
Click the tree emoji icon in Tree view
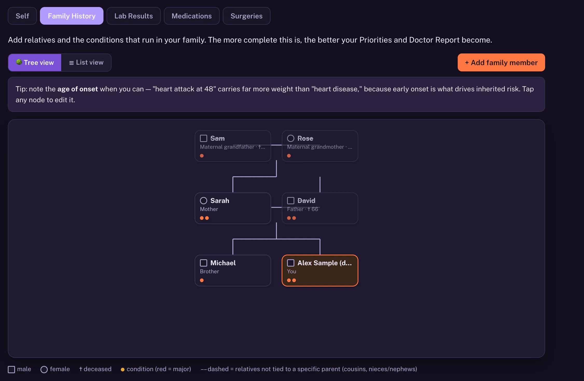19,62
